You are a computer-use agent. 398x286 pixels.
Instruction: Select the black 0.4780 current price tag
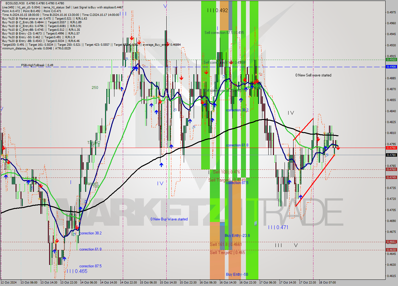pos(391,155)
